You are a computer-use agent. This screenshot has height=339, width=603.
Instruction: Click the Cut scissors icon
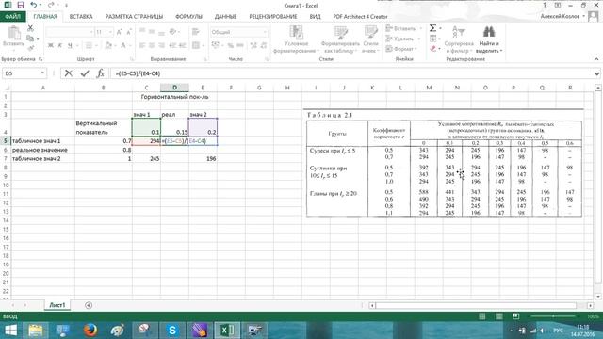click(30, 28)
